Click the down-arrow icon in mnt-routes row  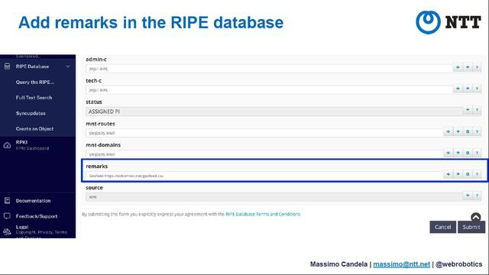[449, 131]
